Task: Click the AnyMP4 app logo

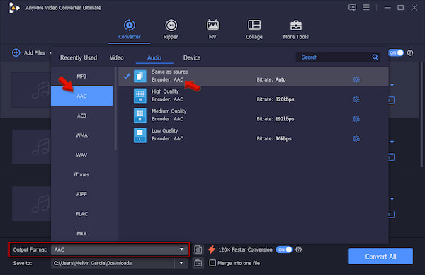Action: (13, 8)
